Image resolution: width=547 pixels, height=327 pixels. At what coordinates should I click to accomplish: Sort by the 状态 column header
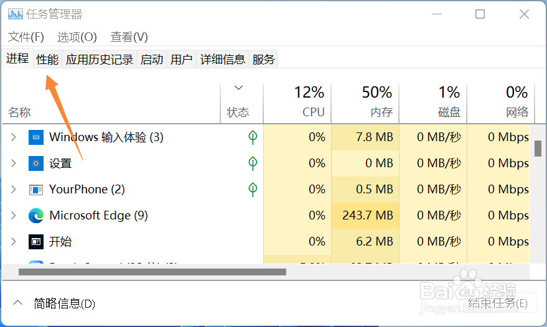[x=241, y=104]
